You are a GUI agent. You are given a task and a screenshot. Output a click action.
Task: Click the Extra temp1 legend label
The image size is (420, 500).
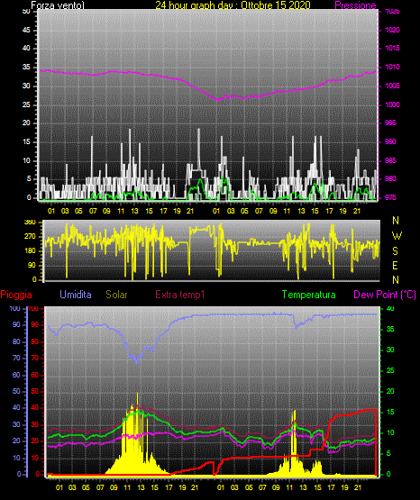(180, 295)
